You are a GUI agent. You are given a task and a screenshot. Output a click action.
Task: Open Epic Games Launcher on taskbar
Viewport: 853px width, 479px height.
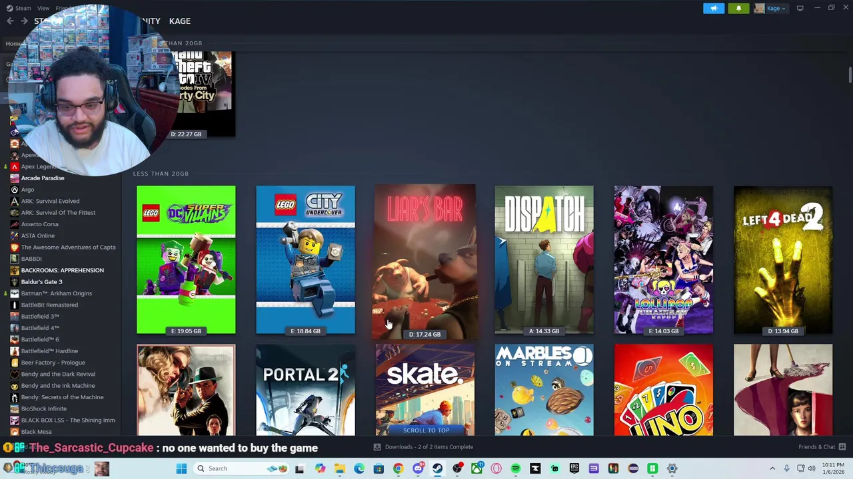(574, 468)
